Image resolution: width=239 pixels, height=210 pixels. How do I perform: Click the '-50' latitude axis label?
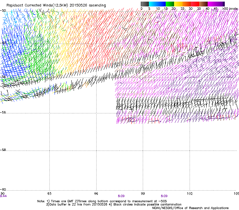click(x=3, y=11)
